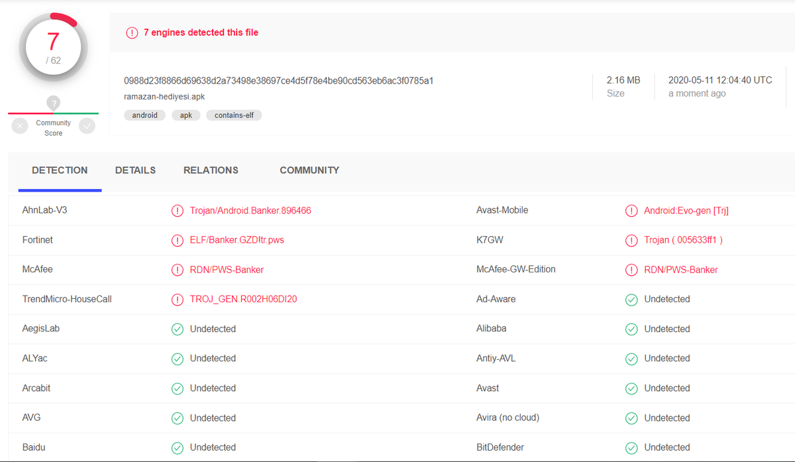Click the Android:Evo-gen [Trj] result
The image size is (795, 462).
(686, 211)
